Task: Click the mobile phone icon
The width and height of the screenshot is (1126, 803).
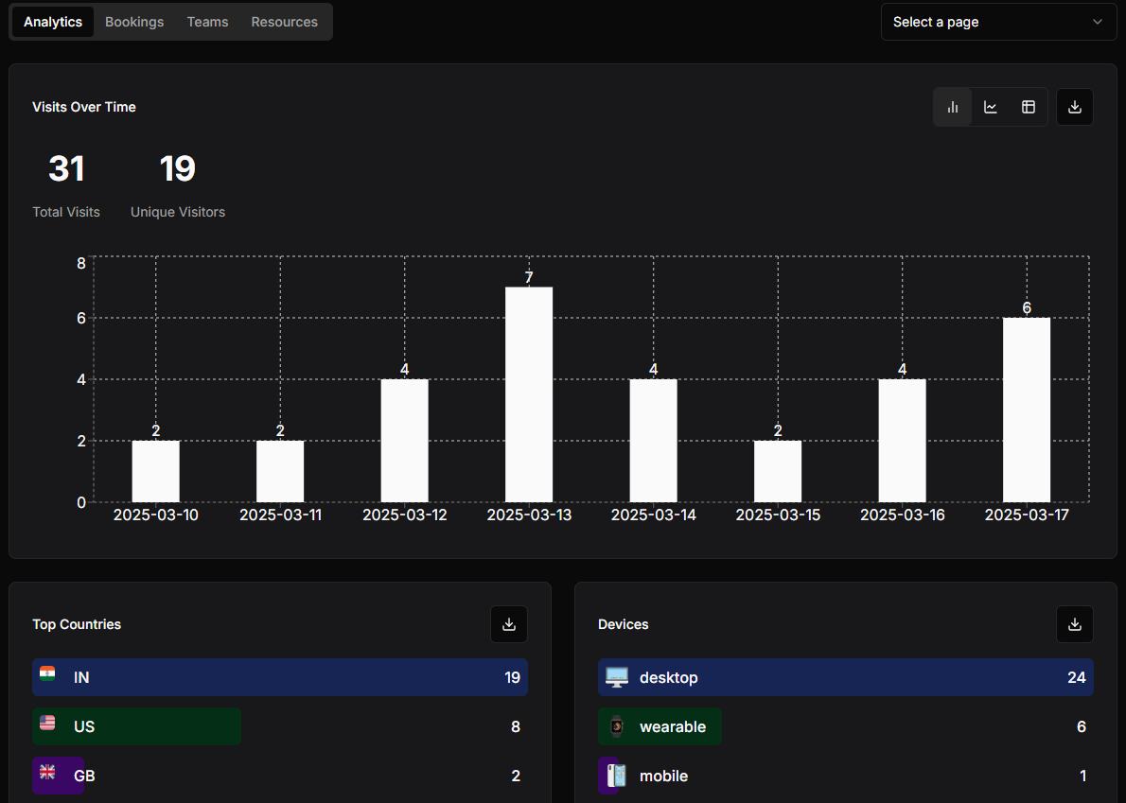Action: click(616, 776)
